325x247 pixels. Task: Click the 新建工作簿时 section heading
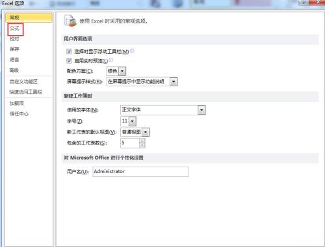78,96
